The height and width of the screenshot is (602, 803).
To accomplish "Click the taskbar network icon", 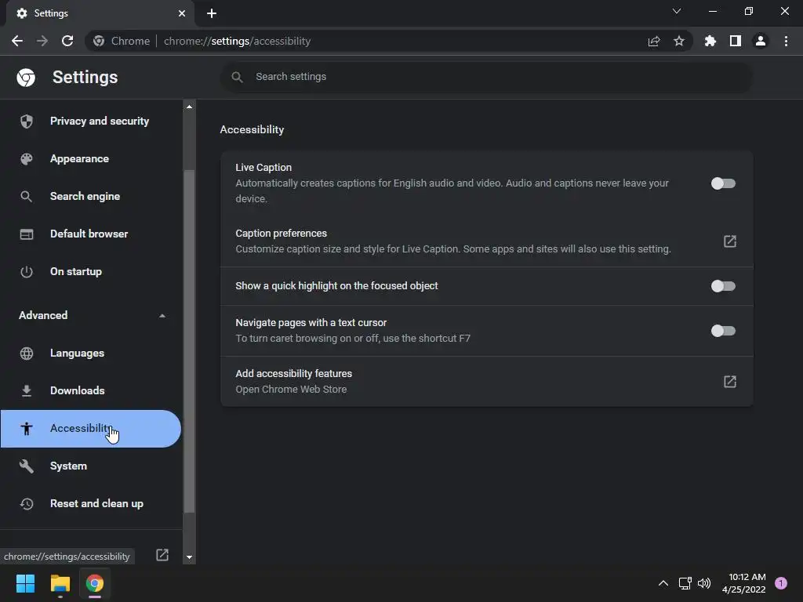I will 685,583.
